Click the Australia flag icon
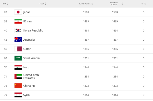Image resolution: width=153 pixels, height=101 pixels. point(18,40)
